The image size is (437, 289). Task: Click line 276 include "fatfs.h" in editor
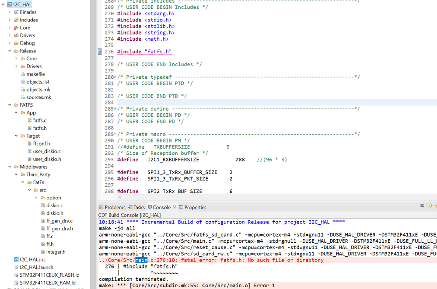144,52
